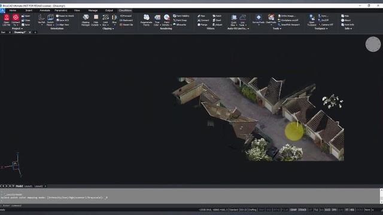This screenshot has width=383, height=215.
Task: Click Reset Clip
Action: [x=126, y=24]
